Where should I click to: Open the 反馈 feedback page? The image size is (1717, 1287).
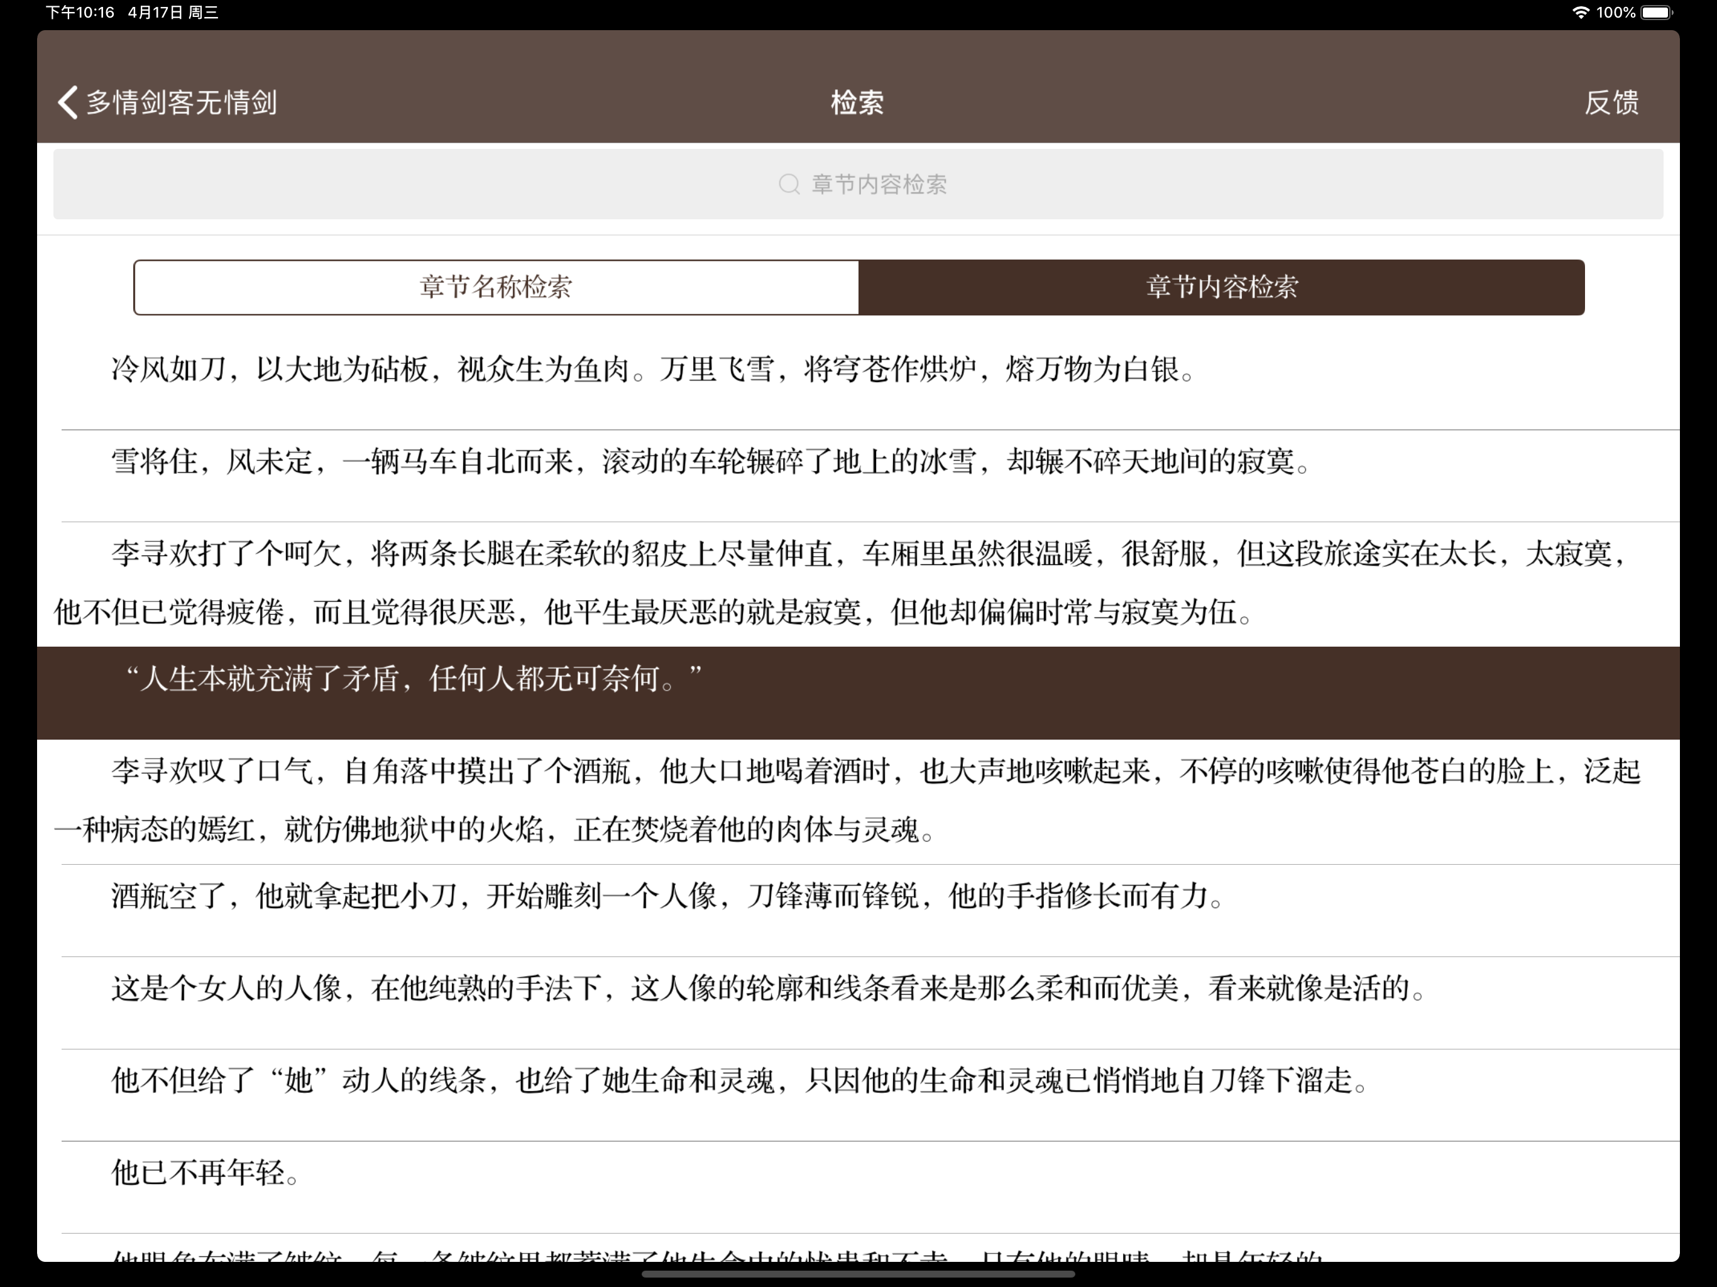(1611, 102)
